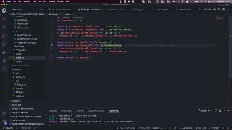Screen dimensions: 232x130
Task: Kill the terminal using the trash icon
Action: tap(220, 111)
